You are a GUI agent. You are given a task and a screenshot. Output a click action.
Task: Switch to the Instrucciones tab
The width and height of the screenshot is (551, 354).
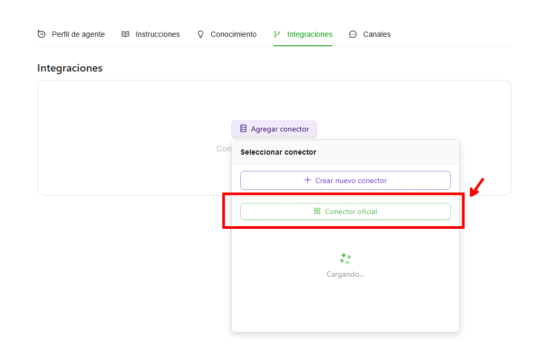158,34
